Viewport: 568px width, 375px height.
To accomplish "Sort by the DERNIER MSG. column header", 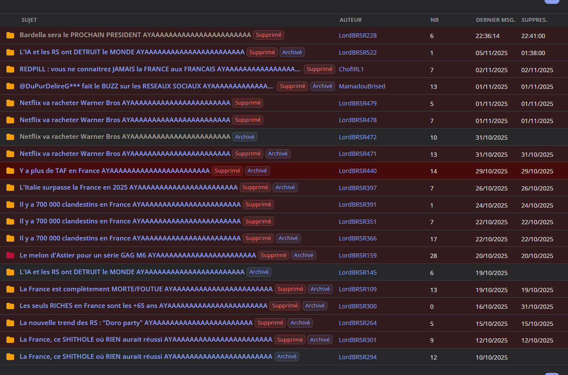I will click(x=495, y=20).
